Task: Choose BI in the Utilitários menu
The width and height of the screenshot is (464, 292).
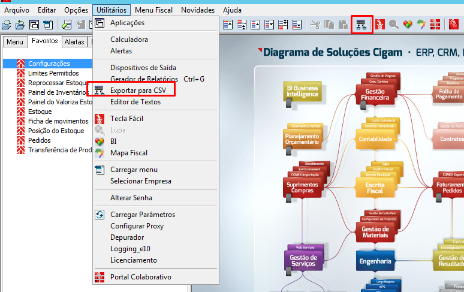Action: click(156, 142)
